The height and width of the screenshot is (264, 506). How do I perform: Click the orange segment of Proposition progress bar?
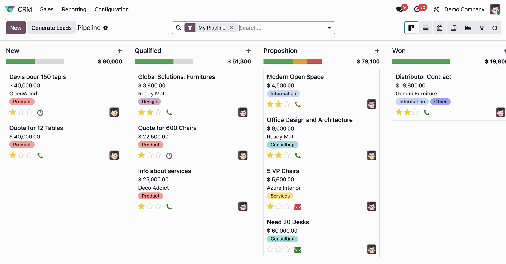pos(300,61)
